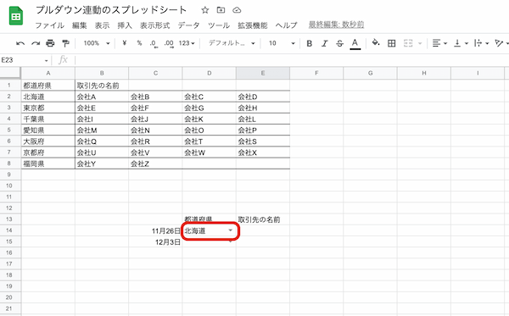This screenshot has height=316, width=509.
Task: Expand merge cells options arrow
Action: coord(420,43)
